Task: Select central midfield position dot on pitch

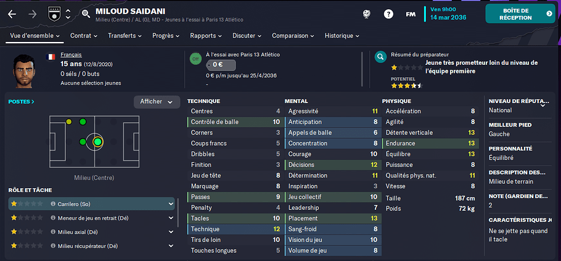Action: click(97, 142)
